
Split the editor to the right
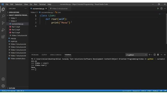pos(162,9)
